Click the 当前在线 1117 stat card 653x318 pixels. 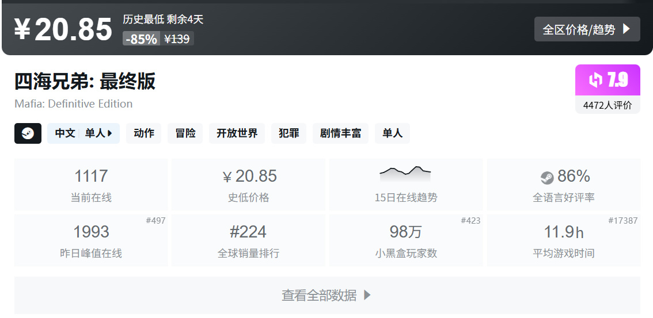[91, 184]
